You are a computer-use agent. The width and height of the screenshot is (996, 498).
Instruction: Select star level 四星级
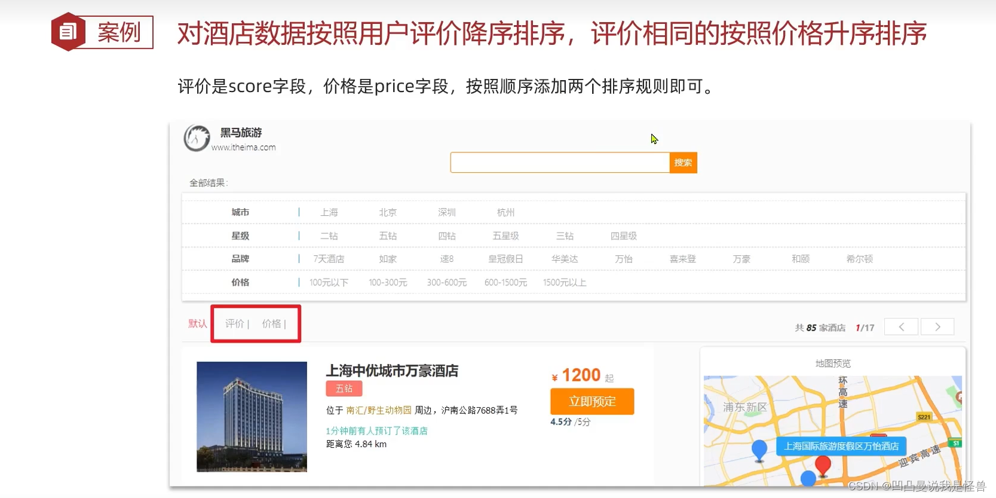tap(624, 236)
